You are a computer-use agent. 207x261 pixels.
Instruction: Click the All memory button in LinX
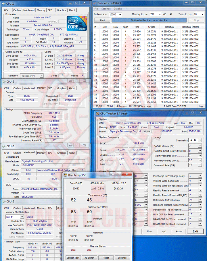click(171, 14)
